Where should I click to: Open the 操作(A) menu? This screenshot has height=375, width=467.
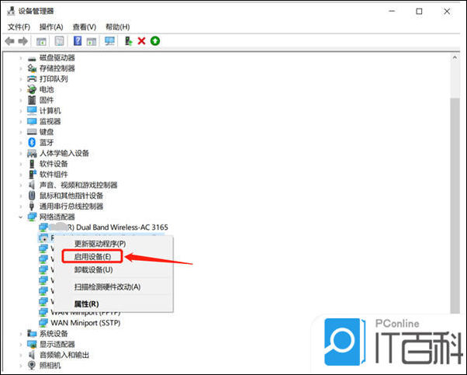[51, 27]
